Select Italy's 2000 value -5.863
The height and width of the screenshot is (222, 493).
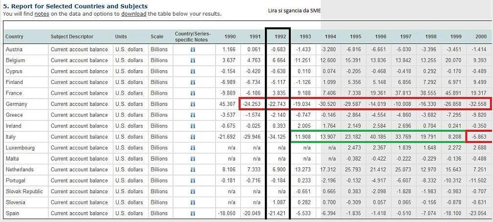(479, 137)
